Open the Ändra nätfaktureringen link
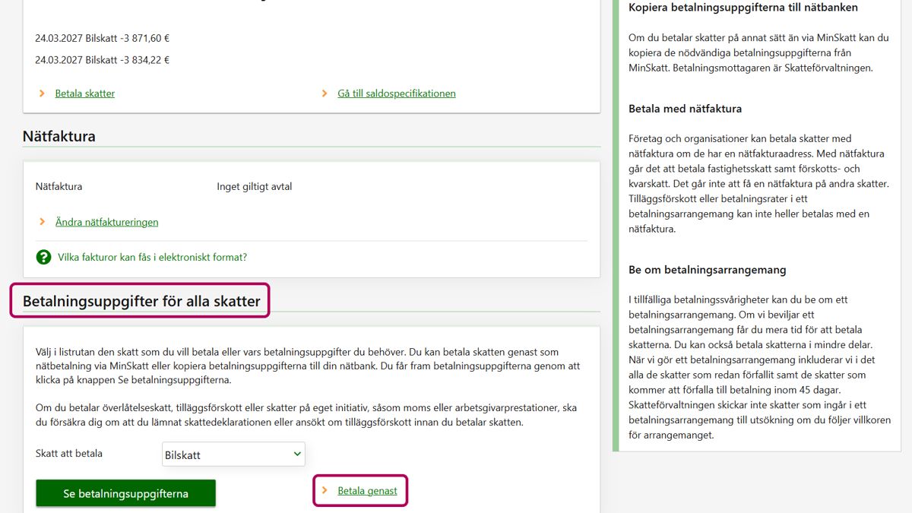Viewport: 912px width, 513px height. 106,222
